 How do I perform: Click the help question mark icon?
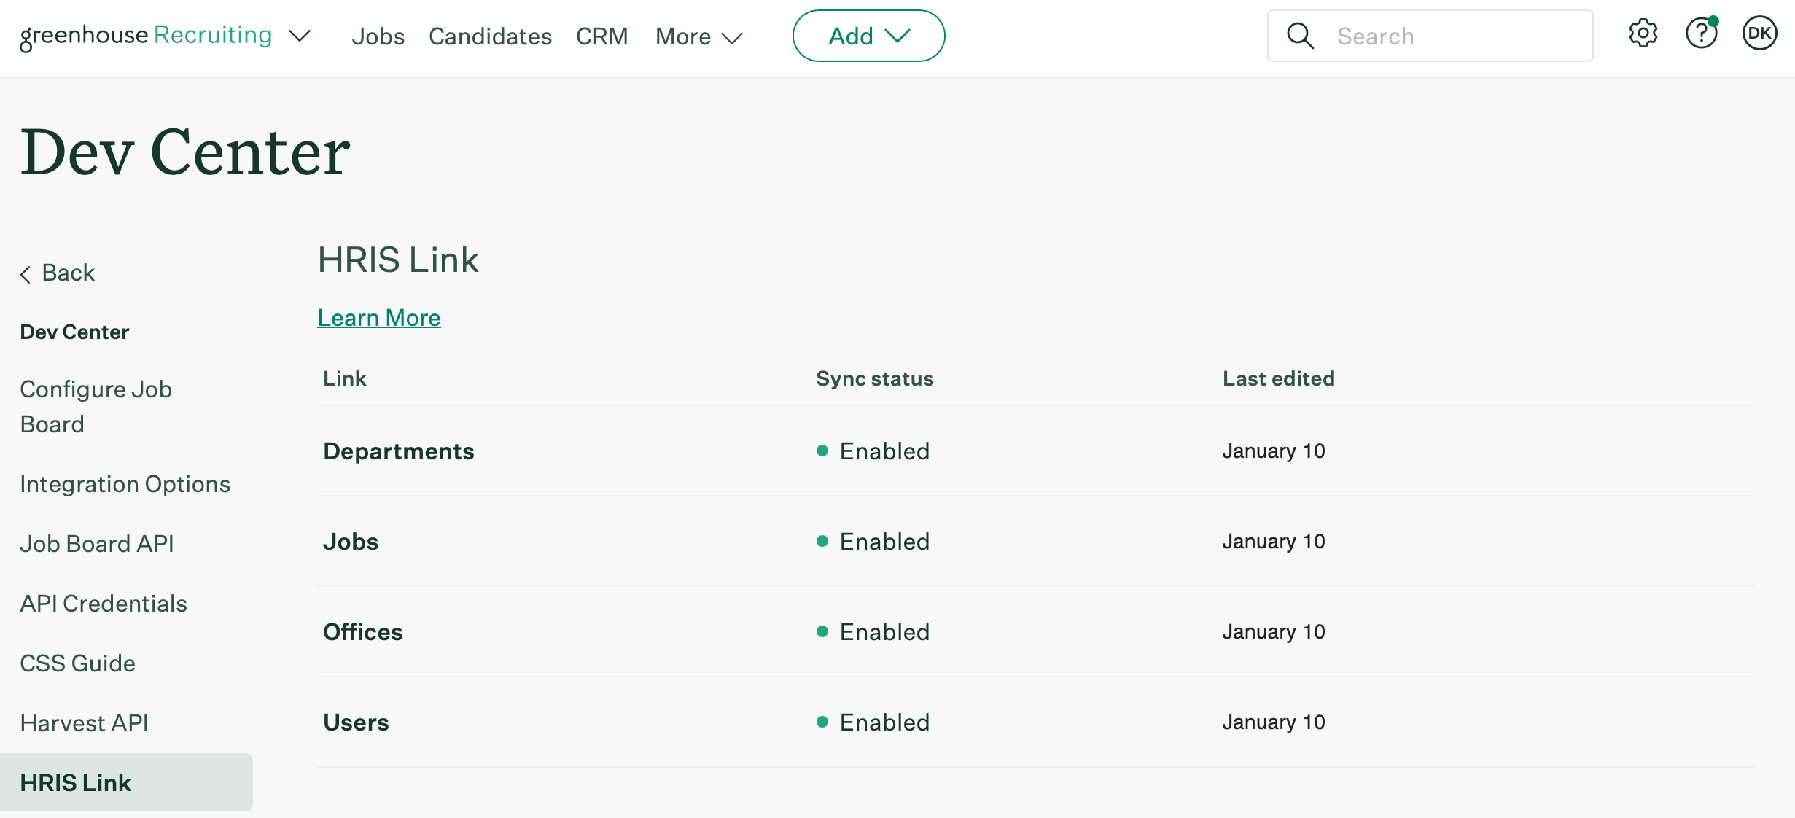pos(1700,36)
